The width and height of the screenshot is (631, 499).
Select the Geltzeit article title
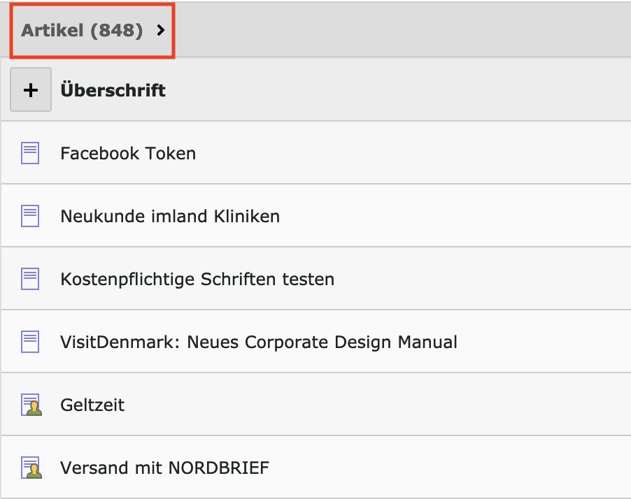(x=92, y=405)
